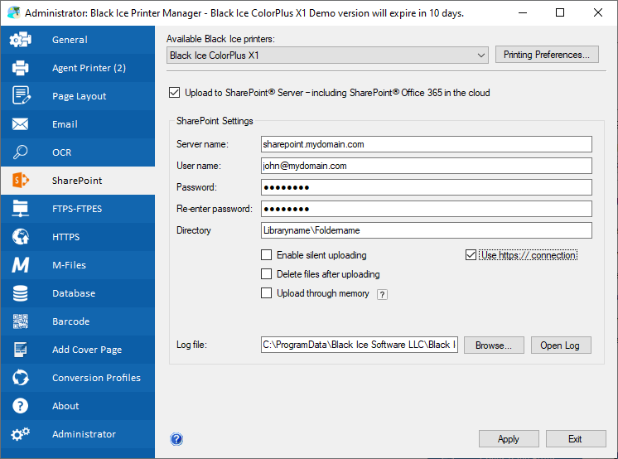The width and height of the screenshot is (618, 459).
Task: Select Add Cover Page tab
Action: (x=78, y=350)
